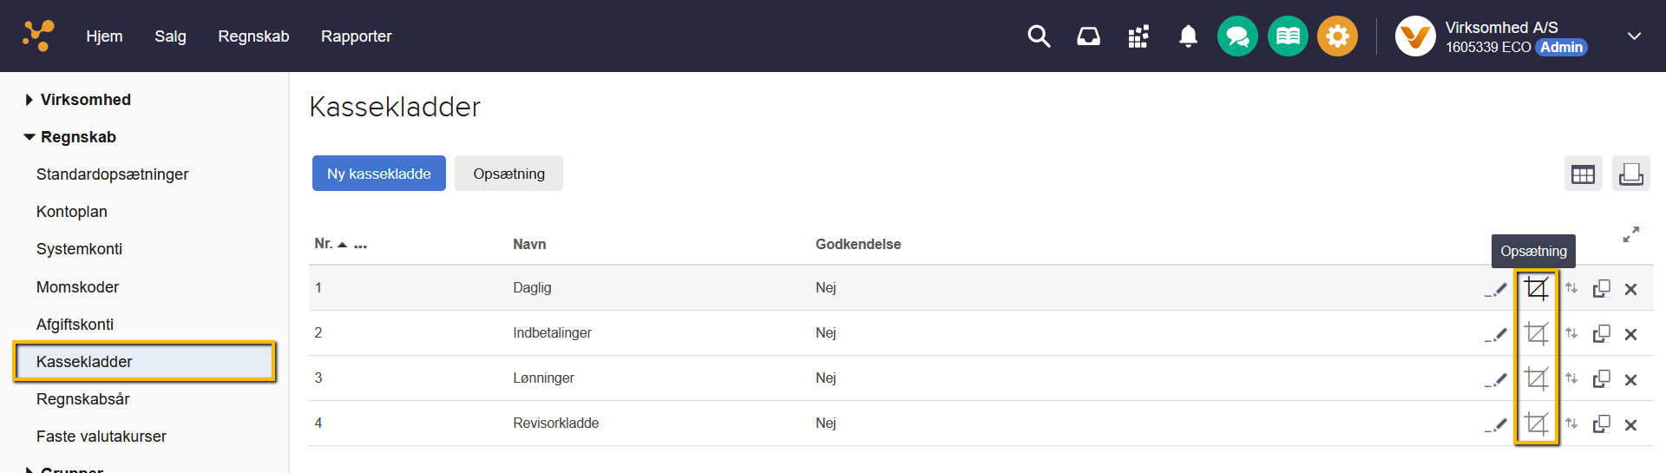Click the Opsætning button beside Ny kassekladde

click(508, 174)
